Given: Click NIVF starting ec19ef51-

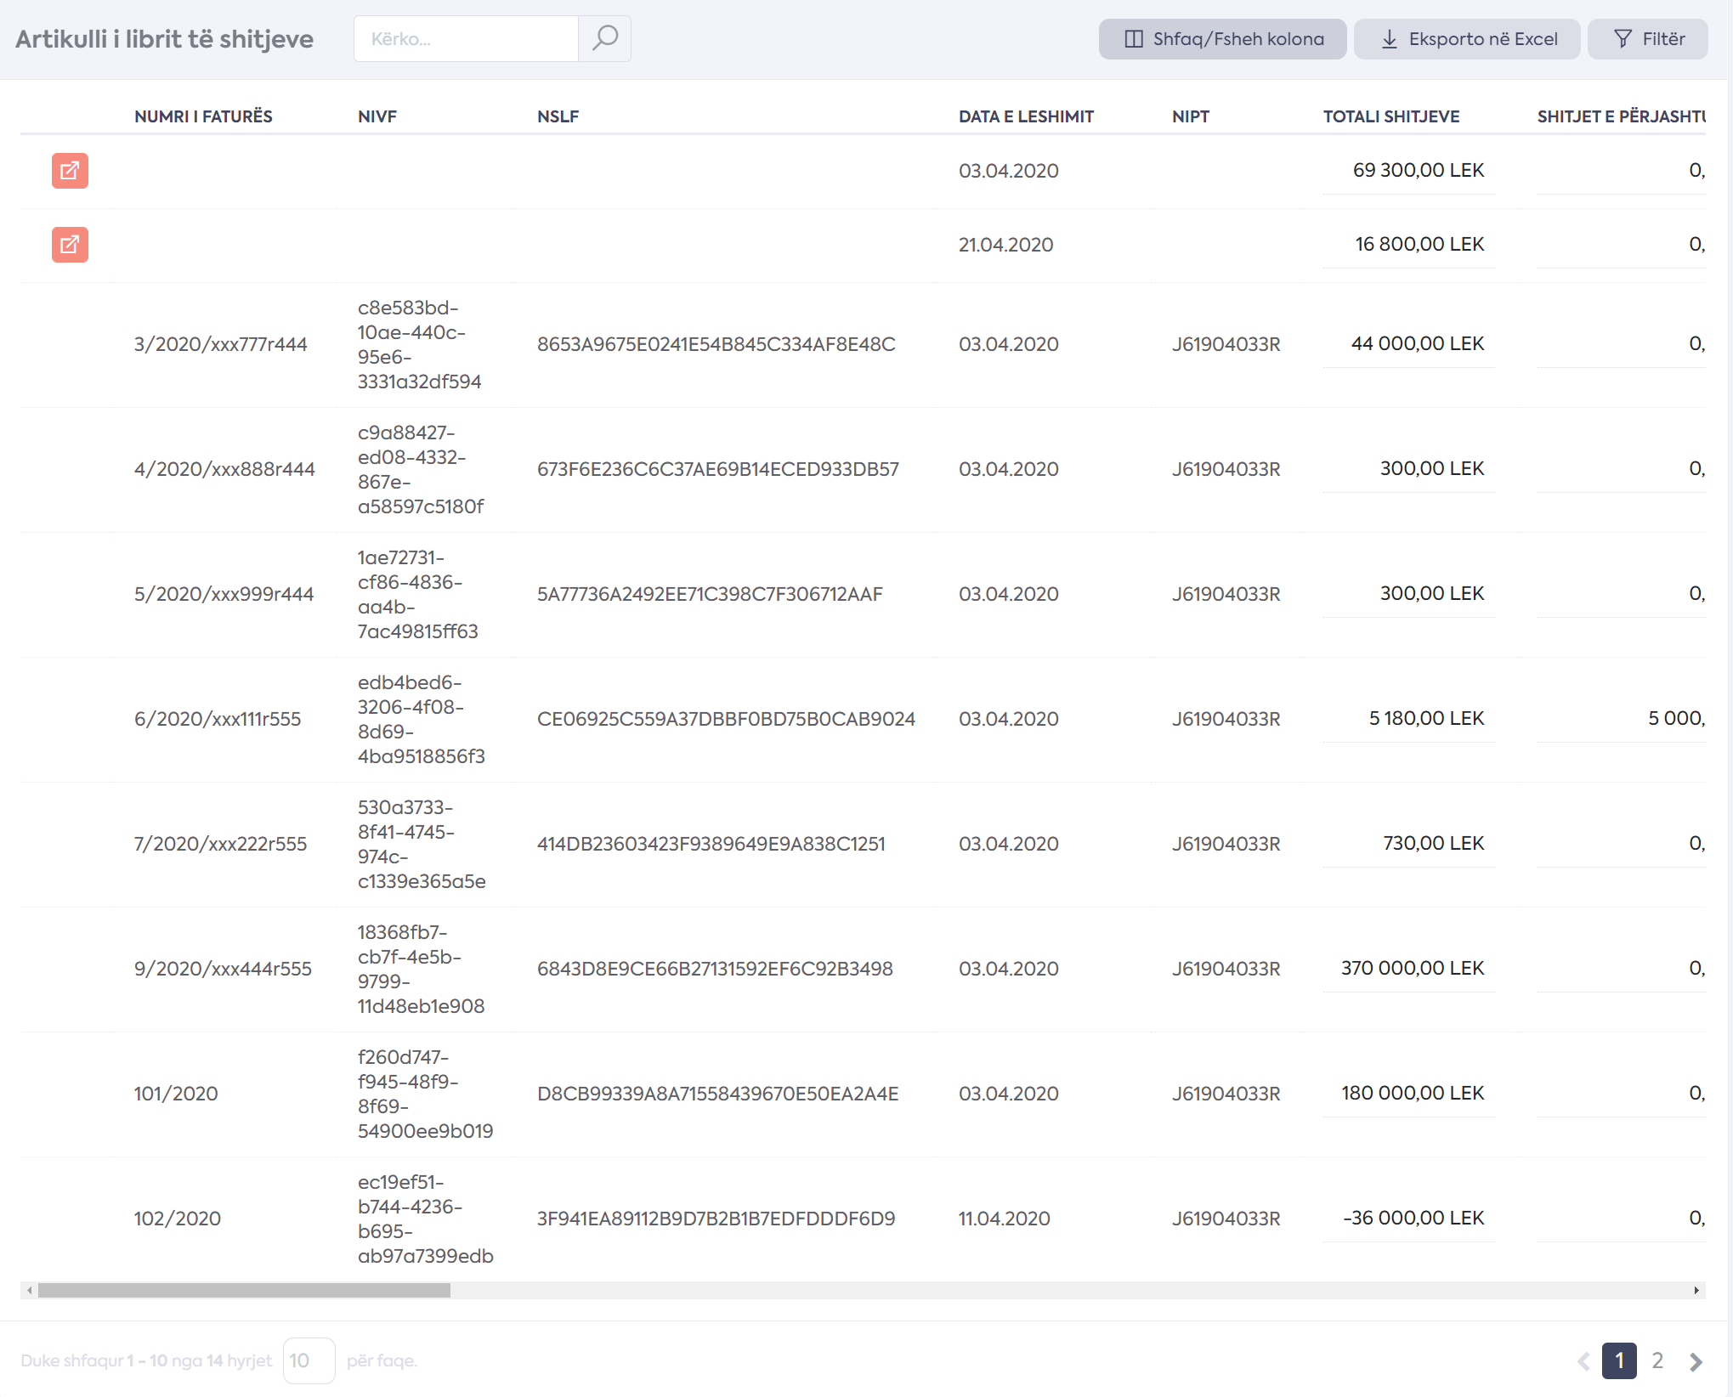Looking at the screenshot, I should tap(425, 1219).
